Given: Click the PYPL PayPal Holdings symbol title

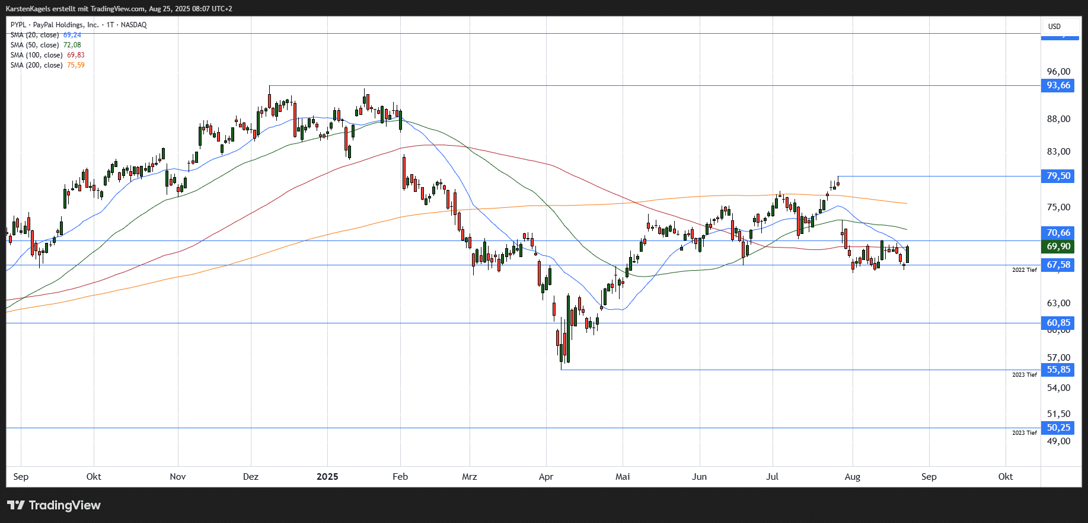Looking at the screenshot, I should coord(78,25).
